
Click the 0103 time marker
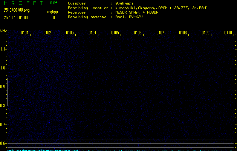(x=70, y=33)
